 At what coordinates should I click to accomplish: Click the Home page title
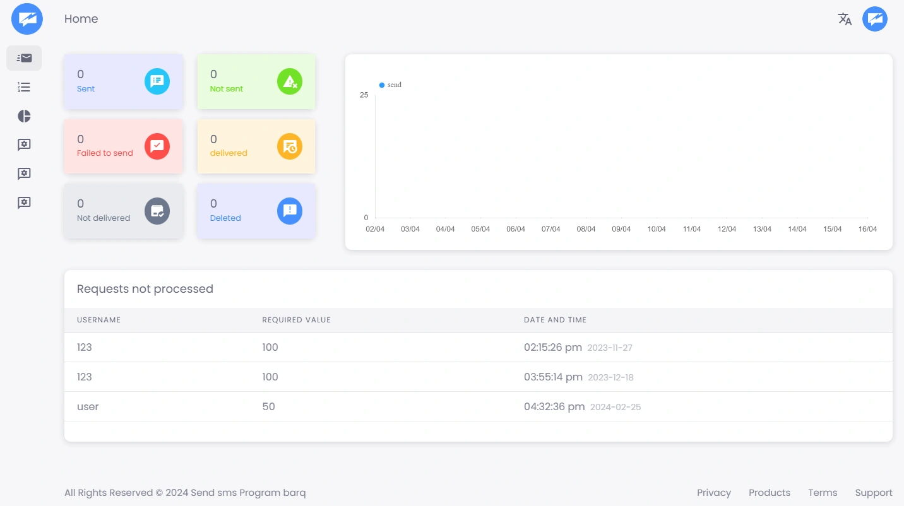pos(81,19)
